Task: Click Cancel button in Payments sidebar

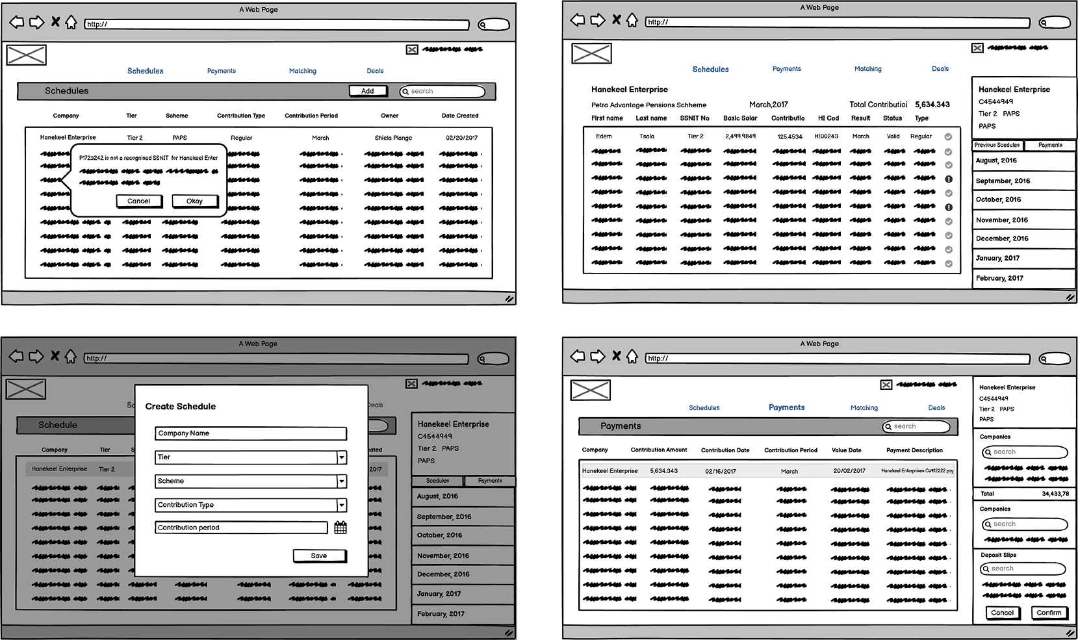Action: tap(1002, 613)
